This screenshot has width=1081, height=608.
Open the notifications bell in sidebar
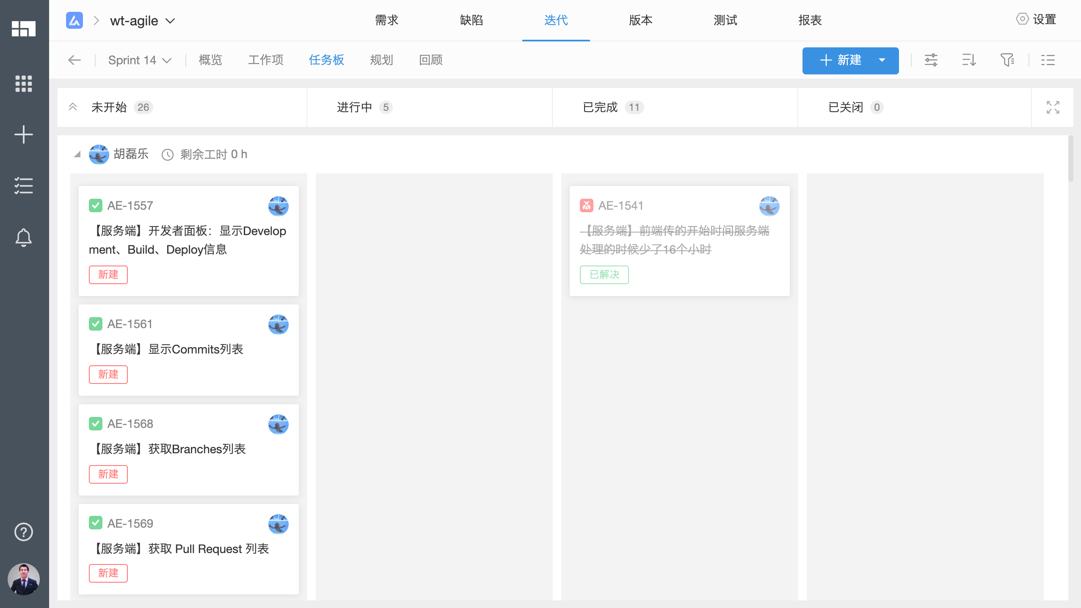click(x=23, y=237)
